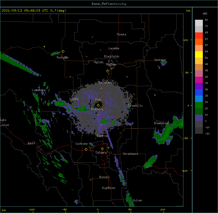This screenshot has width=218, height=213.
Task: Pick the light gray 70–80 dBZ legend swatch
Action: 199,23
